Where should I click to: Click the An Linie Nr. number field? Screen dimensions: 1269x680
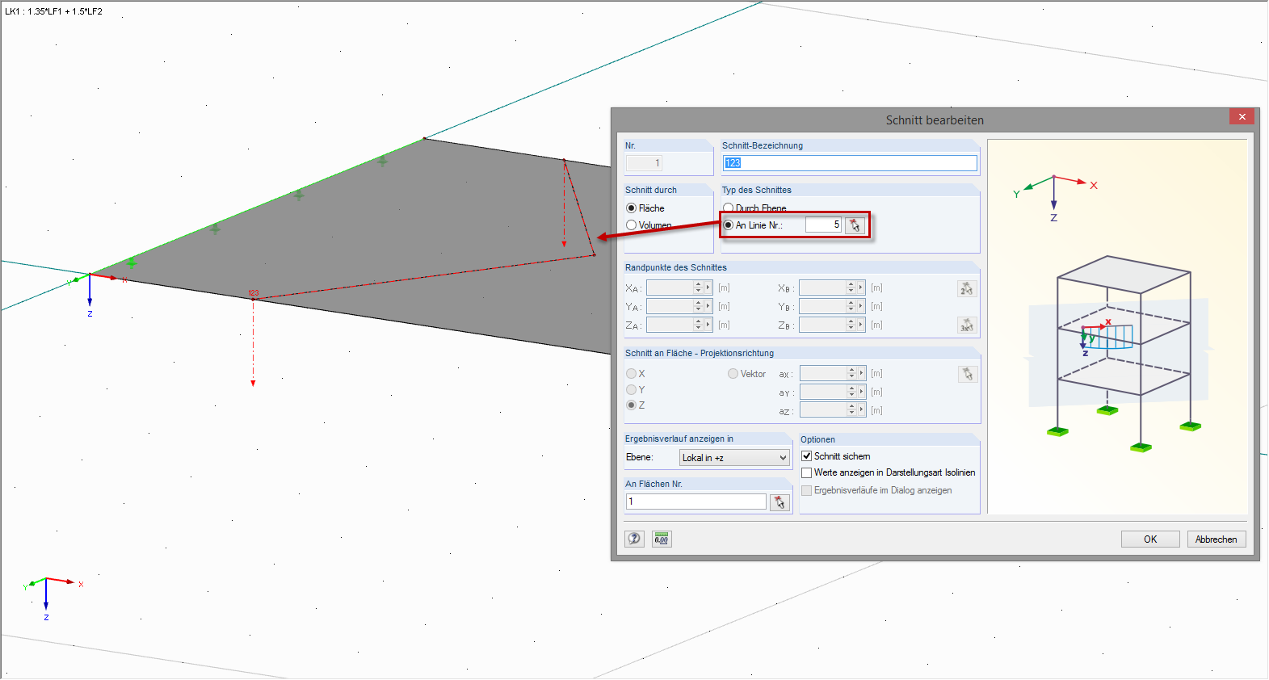tap(824, 225)
